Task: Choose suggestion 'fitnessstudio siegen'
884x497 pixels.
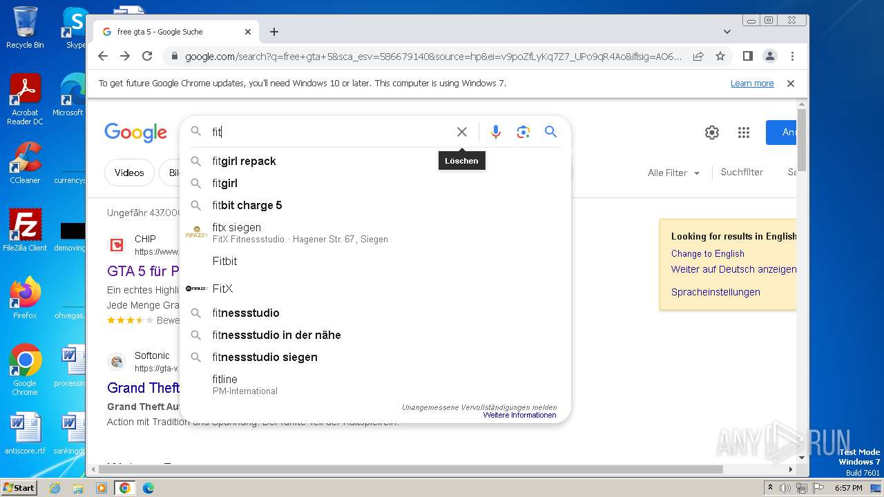Action: [375, 357]
